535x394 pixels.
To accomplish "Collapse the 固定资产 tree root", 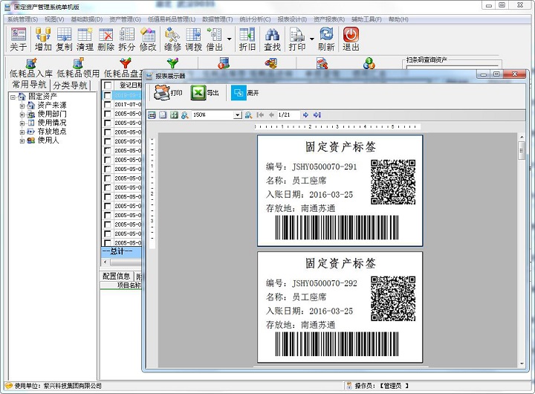I will (13, 97).
